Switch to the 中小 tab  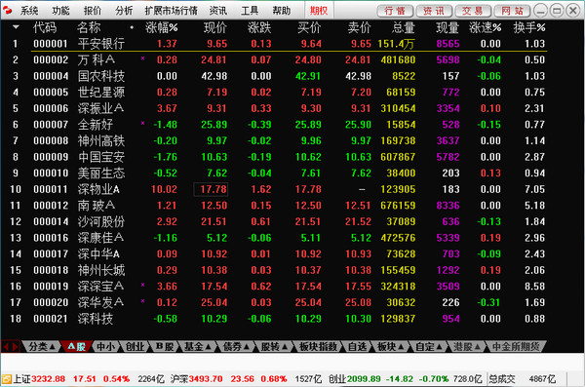[x=105, y=347]
